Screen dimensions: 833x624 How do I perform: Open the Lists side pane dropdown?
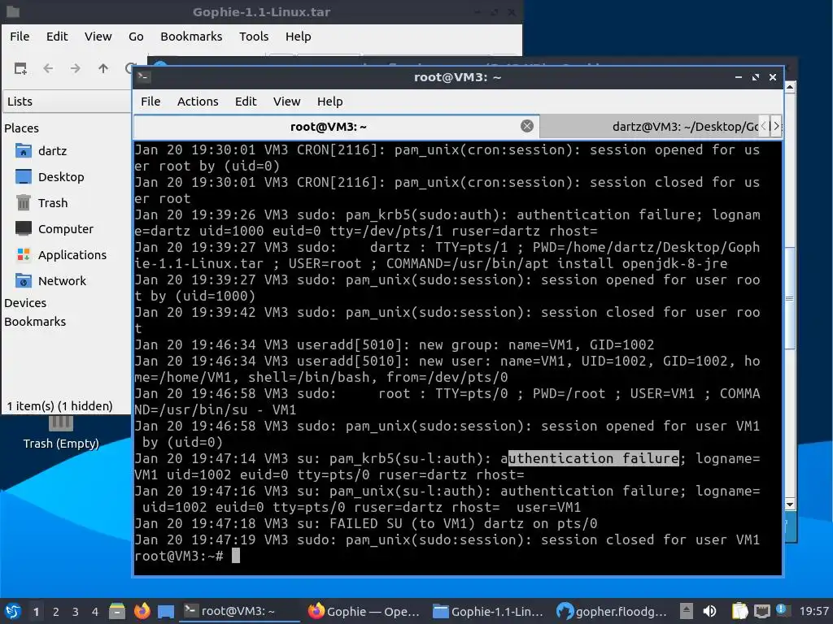(67, 102)
